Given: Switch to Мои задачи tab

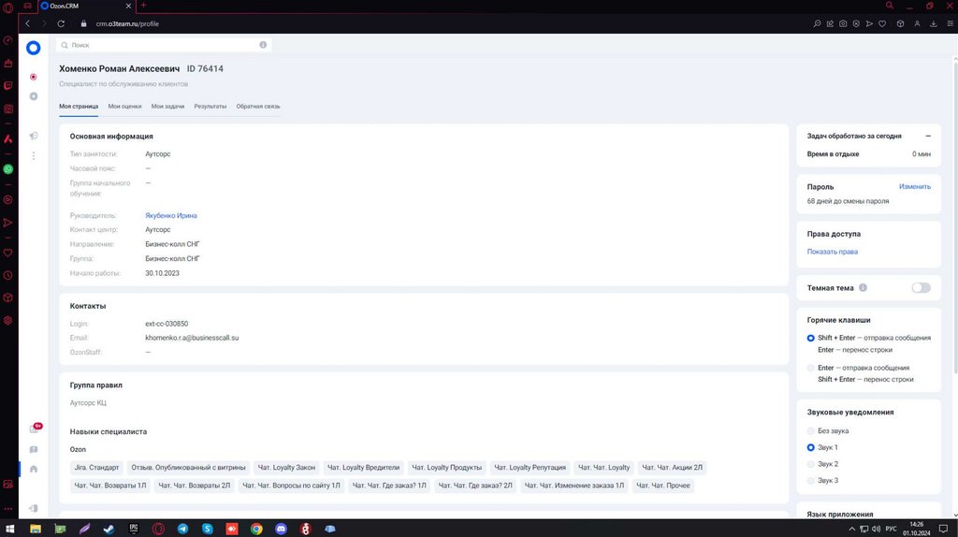Looking at the screenshot, I should 167,107.
